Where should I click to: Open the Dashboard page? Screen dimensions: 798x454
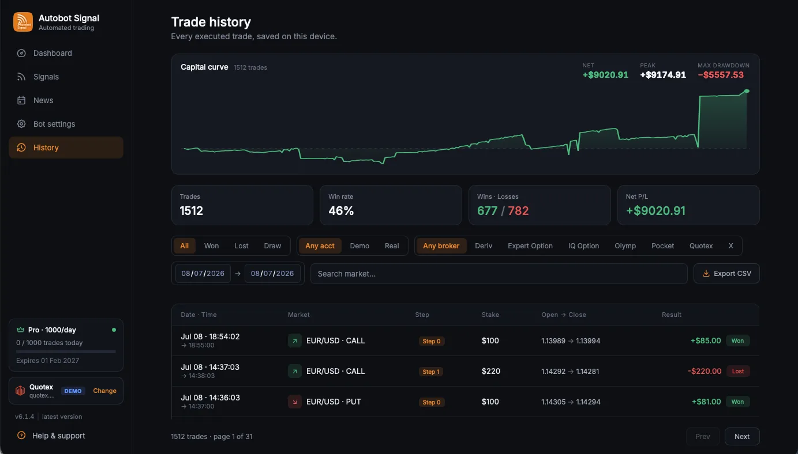tap(66, 53)
